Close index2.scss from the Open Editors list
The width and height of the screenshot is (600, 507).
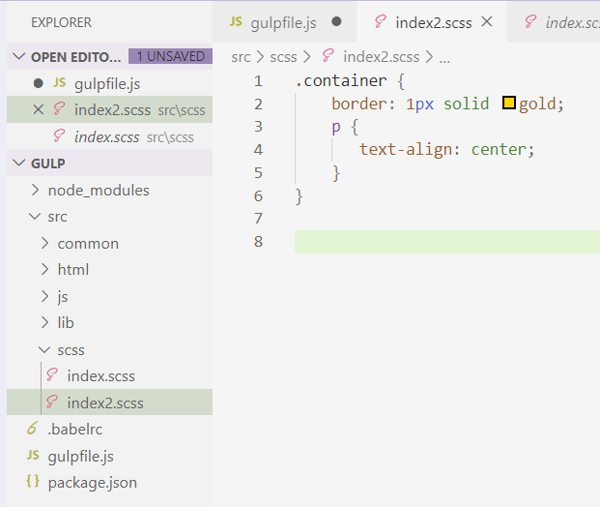38,110
